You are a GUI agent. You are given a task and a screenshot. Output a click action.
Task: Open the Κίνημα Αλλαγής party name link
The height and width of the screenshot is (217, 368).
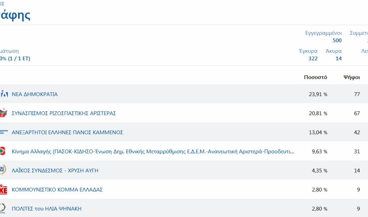153,151
